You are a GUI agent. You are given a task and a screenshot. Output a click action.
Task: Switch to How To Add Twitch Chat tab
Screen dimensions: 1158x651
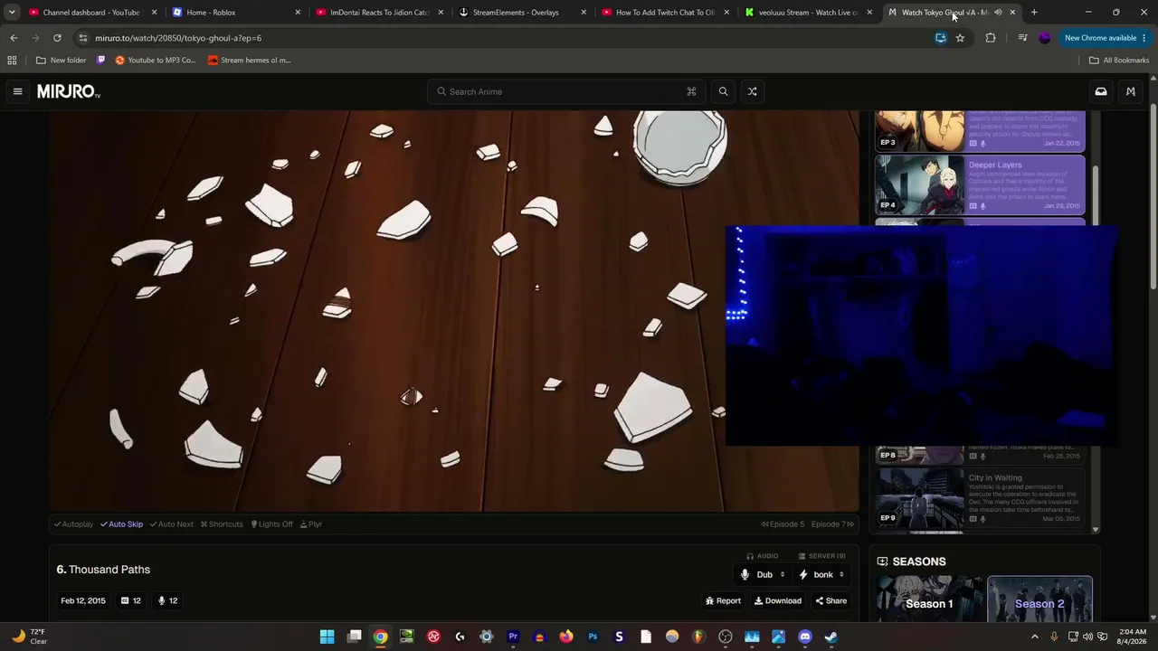(x=665, y=13)
